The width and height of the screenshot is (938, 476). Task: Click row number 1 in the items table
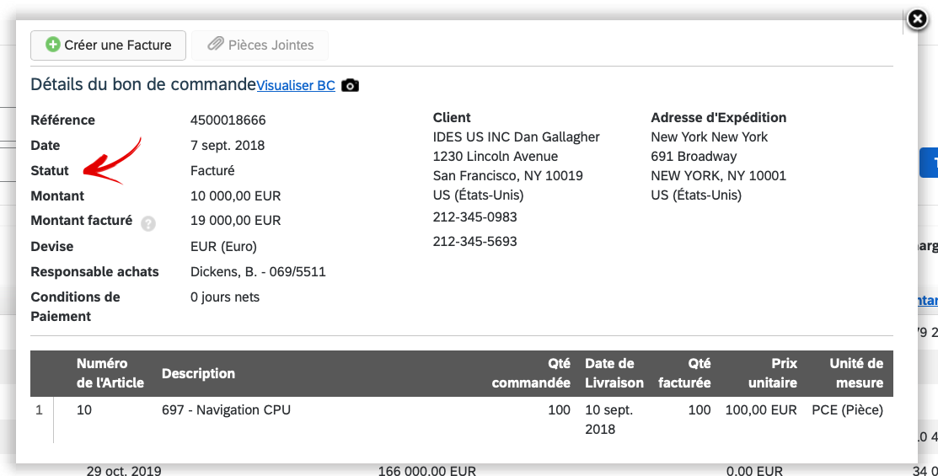click(39, 410)
